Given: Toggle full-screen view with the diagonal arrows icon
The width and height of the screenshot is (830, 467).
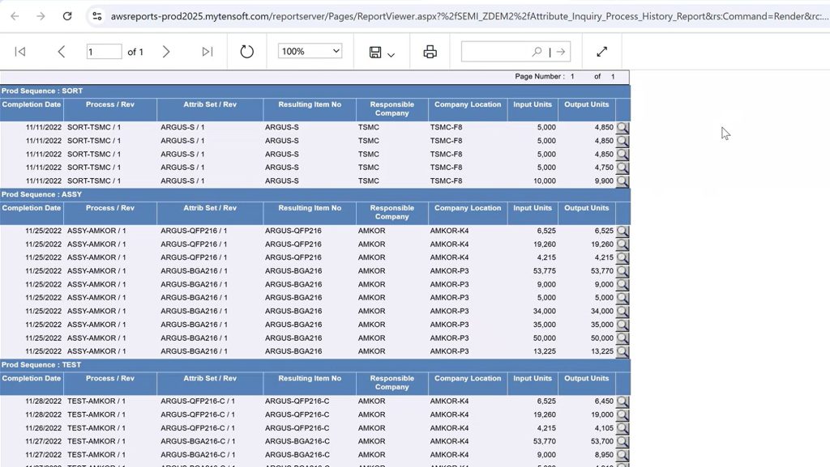Looking at the screenshot, I should [601, 51].
